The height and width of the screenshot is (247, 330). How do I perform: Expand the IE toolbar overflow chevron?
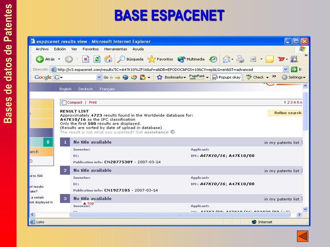pyautogui.click(x=306, y=55)
